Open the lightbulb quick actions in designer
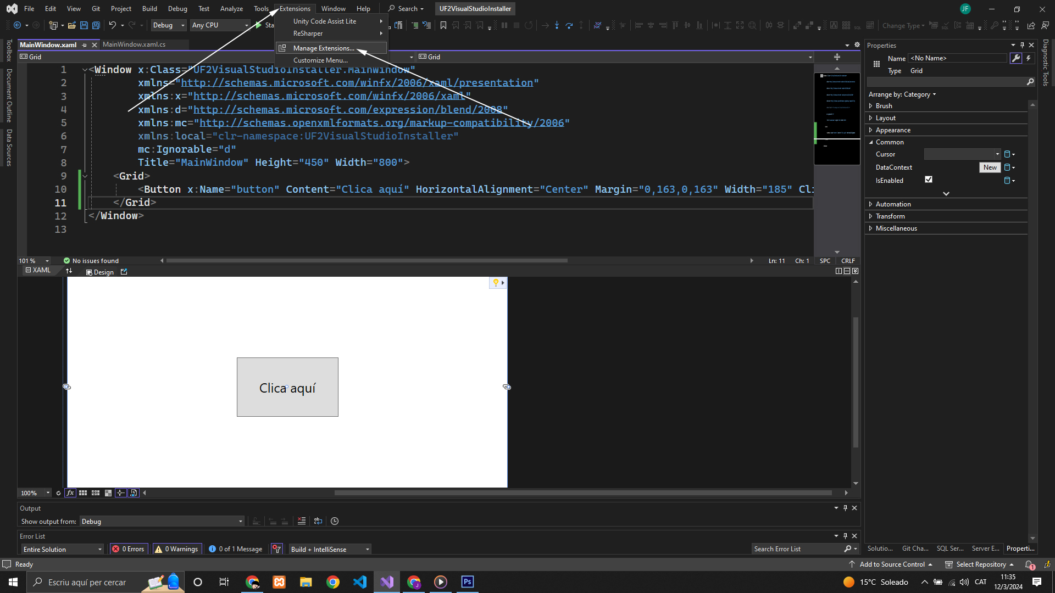The image size is (1055, 593). click(497, 283)
